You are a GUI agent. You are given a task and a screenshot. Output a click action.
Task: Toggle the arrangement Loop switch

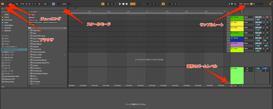(x=163, y=4)
